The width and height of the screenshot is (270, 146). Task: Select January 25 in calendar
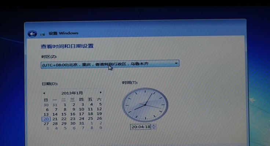point(90,118)
